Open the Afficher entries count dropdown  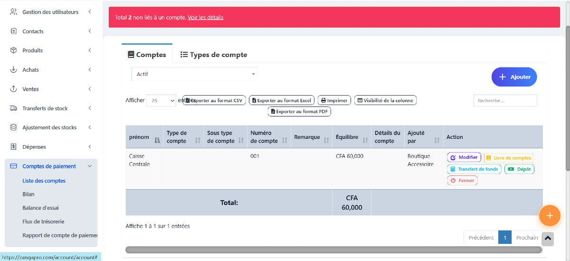click(x=161, y=100)
